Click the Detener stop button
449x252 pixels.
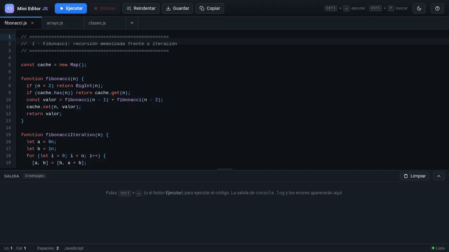tap(105, 8)
